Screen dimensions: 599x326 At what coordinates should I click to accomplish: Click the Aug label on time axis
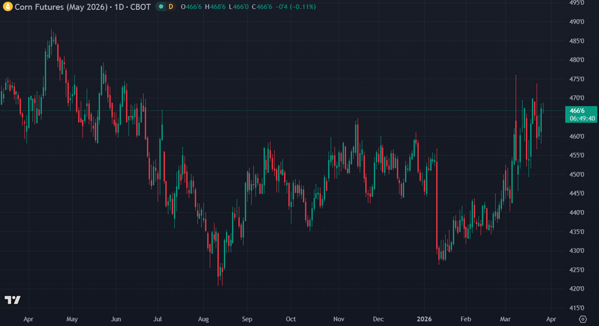click(x=202, y=320)
